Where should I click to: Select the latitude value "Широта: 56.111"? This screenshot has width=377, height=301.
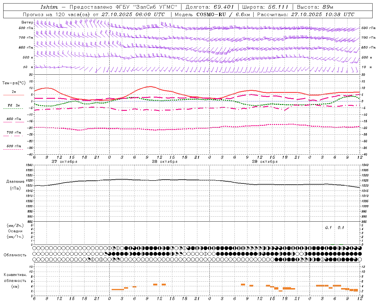(265, 7)
